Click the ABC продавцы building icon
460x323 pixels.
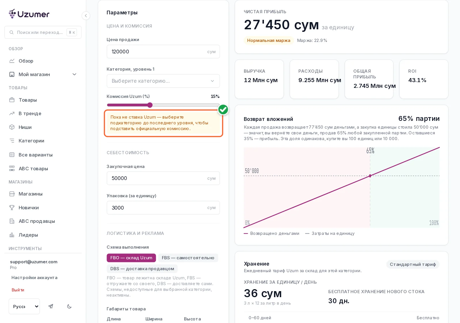[12, 221]
